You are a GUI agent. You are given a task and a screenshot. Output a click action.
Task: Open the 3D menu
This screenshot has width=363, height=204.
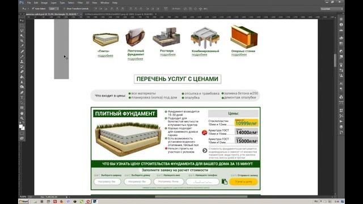pos(87,3)
